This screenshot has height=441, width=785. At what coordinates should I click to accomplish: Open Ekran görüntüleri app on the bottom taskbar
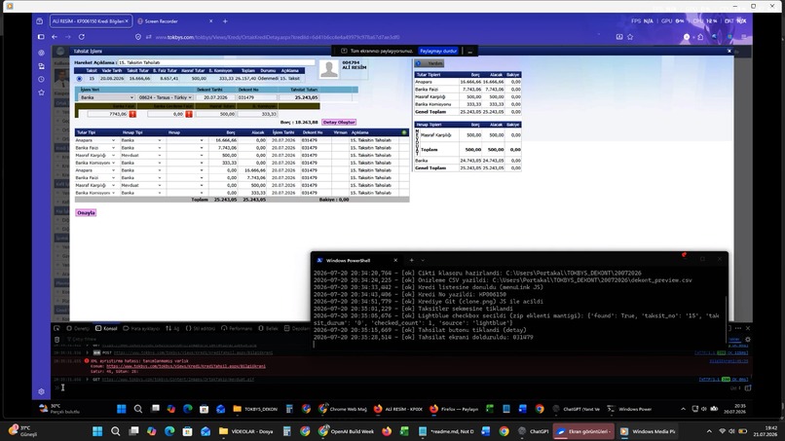tap(583, 431)
